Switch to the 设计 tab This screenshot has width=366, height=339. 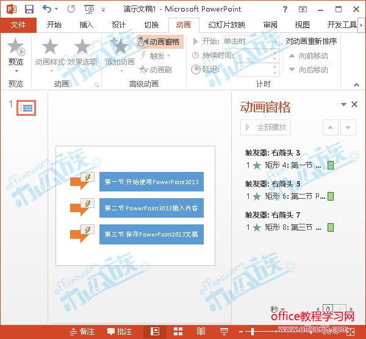[118, 25]
